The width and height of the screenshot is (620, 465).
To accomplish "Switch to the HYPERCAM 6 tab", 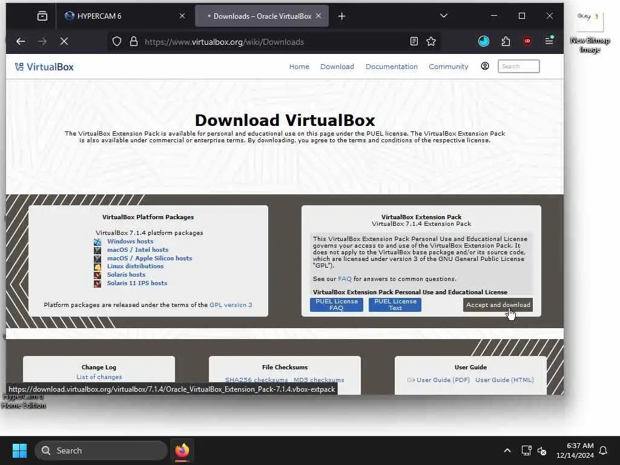I will pyautogui.click(x=124, y=16).
